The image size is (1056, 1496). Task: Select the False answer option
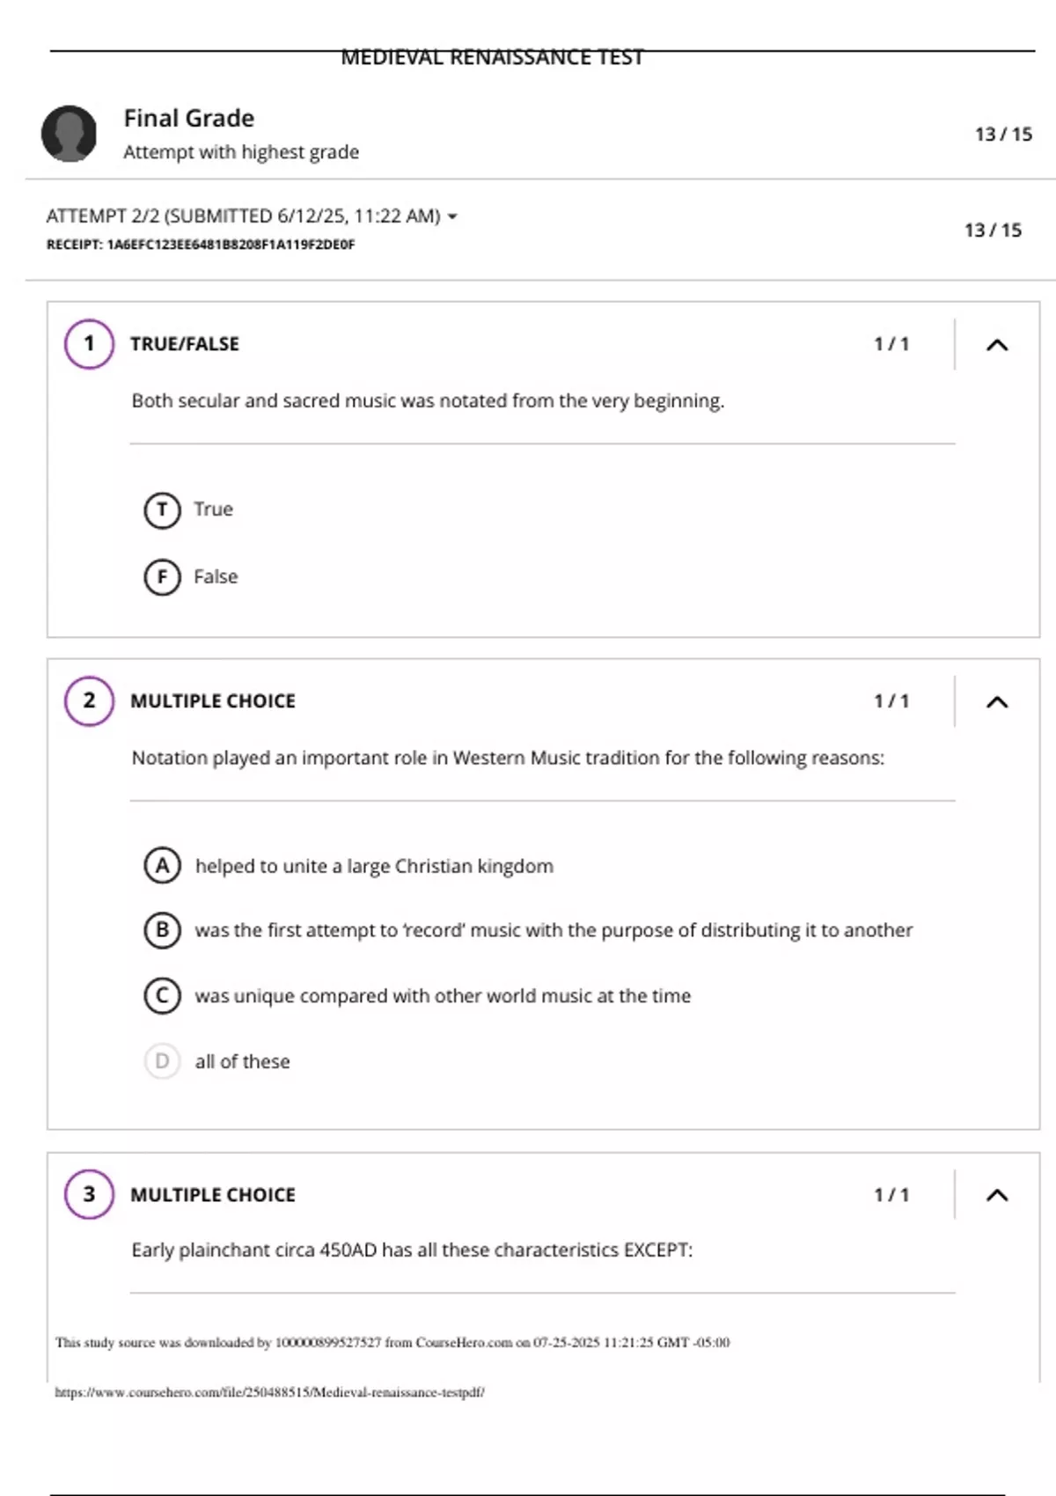(162, 577)
